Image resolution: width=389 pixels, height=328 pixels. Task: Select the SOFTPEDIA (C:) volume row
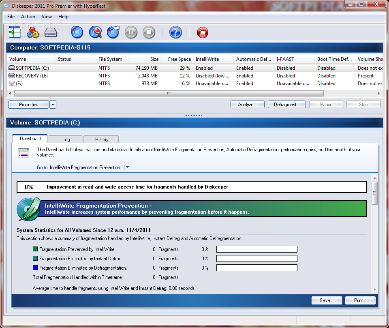tap(195, 68)
